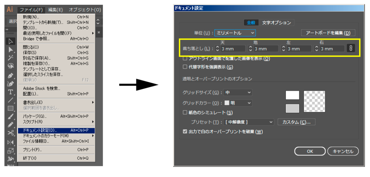Choose 終了 menu item
Viewport: 370px width, 177px height.
[x=56, y=158]
